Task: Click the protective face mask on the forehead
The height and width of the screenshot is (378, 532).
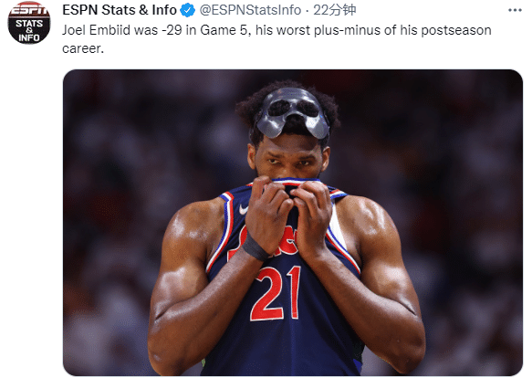Action: [293, 112]
